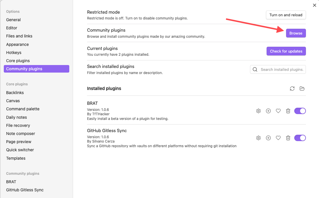
Task: Switch to the Appearance settings tab
Action: [x=17, y=44]
